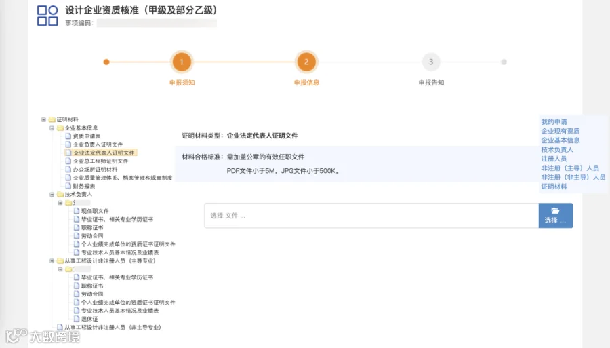Open the 我的申请 link
610x348 pixels.
[554, 122]
